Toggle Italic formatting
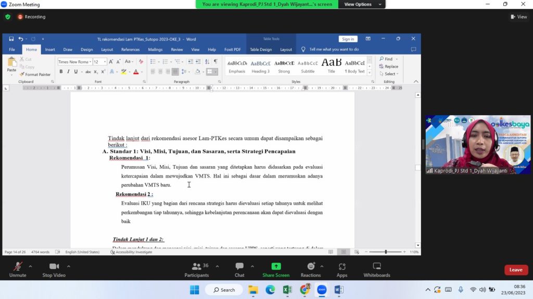 [68, 72]
